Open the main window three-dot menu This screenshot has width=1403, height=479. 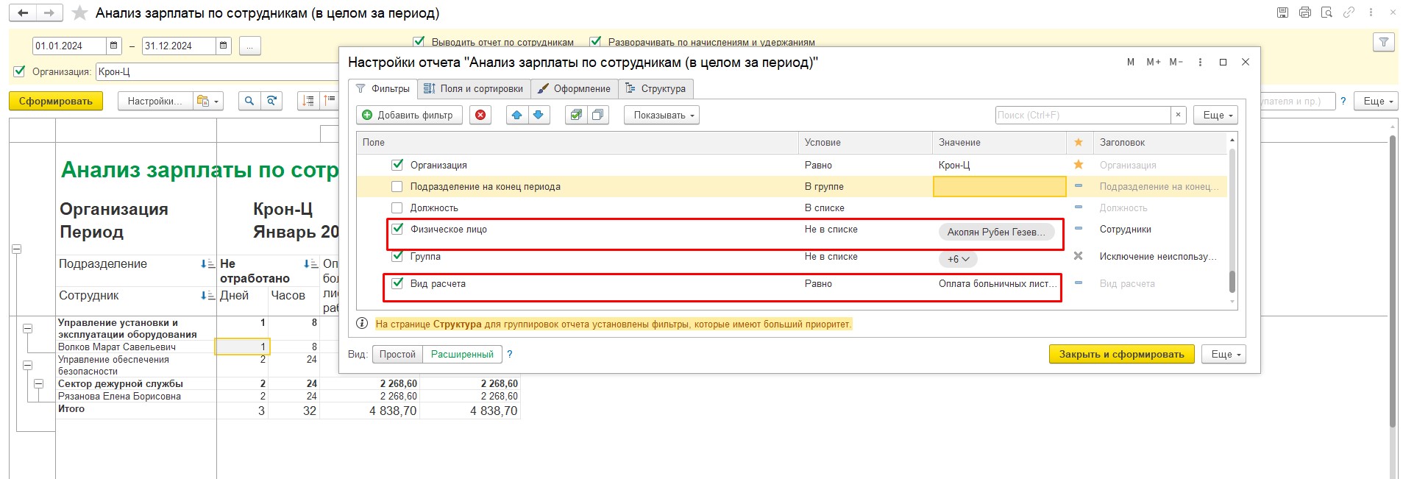click(1371, 13)
